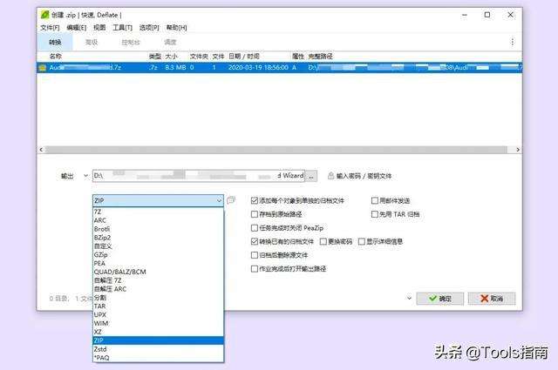Select 7Z from format list
The image size is (558, 370).
158,212
